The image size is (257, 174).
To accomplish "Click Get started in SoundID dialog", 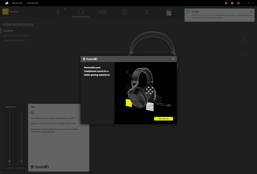I will click(163, 119).
